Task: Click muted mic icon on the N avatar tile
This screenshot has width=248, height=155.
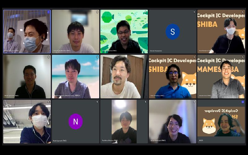Action: click(x=97, y=102)
